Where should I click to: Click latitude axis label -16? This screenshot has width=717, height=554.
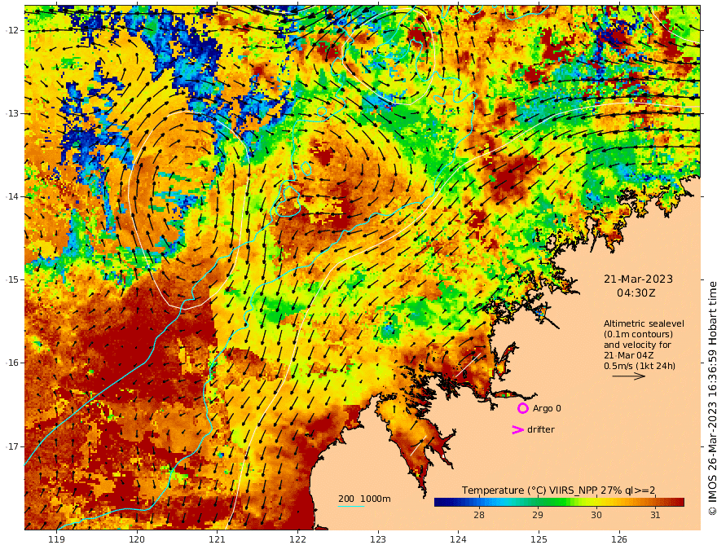click(x=12, y=363)
